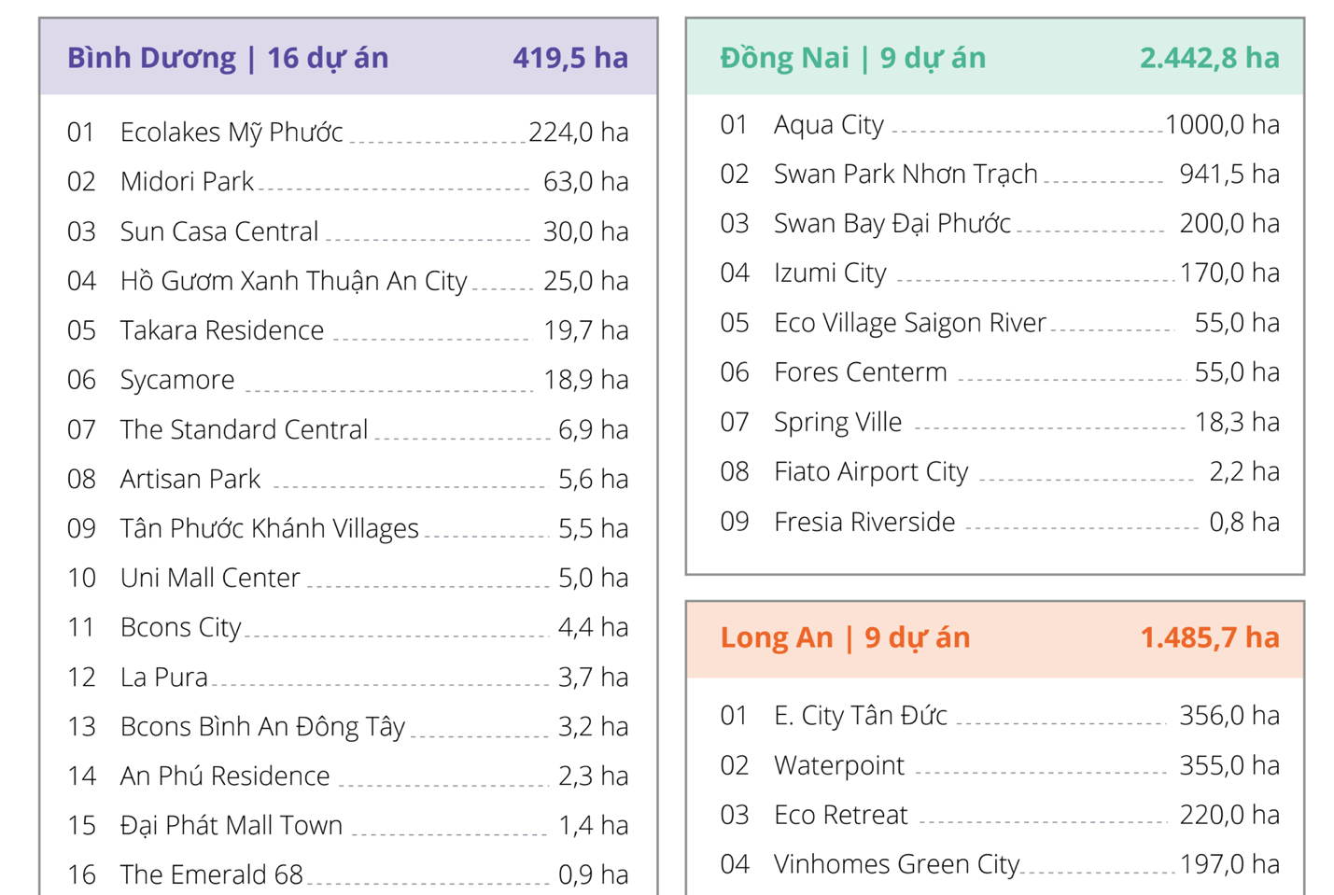Image resolution: width=1334 pixels, height=895 pixels.
Task: Select the Đồng Nai 9 dự án header
Action: (x=852, y=58)
